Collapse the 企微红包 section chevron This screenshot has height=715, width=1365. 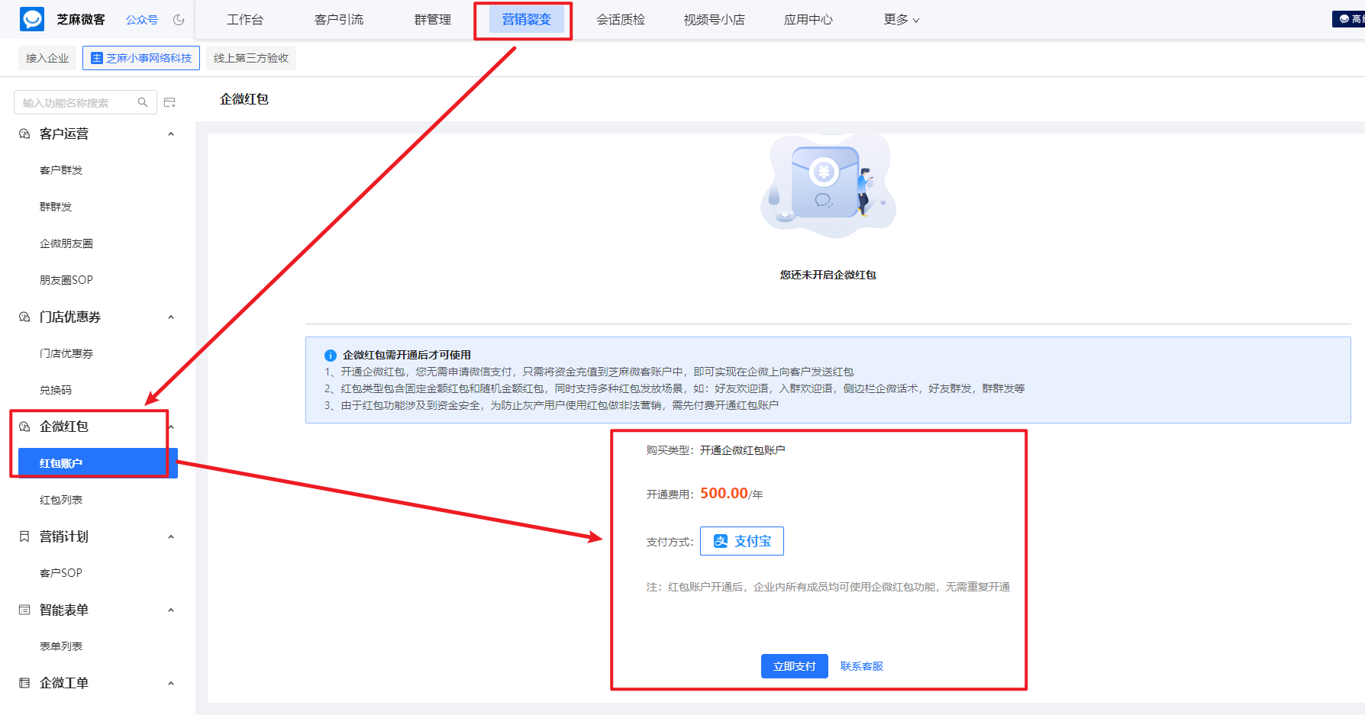171,427
